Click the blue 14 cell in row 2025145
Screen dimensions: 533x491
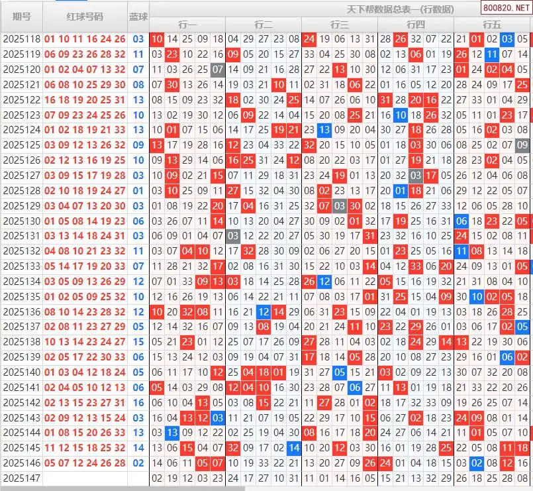(294, 448)
